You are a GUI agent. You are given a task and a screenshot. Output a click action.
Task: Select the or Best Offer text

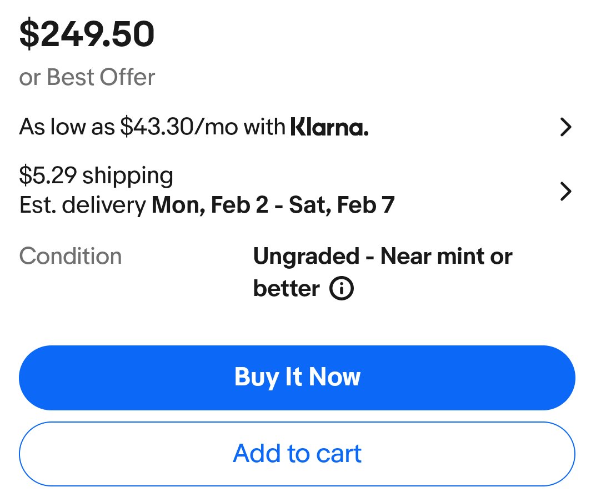pyautogui.click(x=87, y=77)
